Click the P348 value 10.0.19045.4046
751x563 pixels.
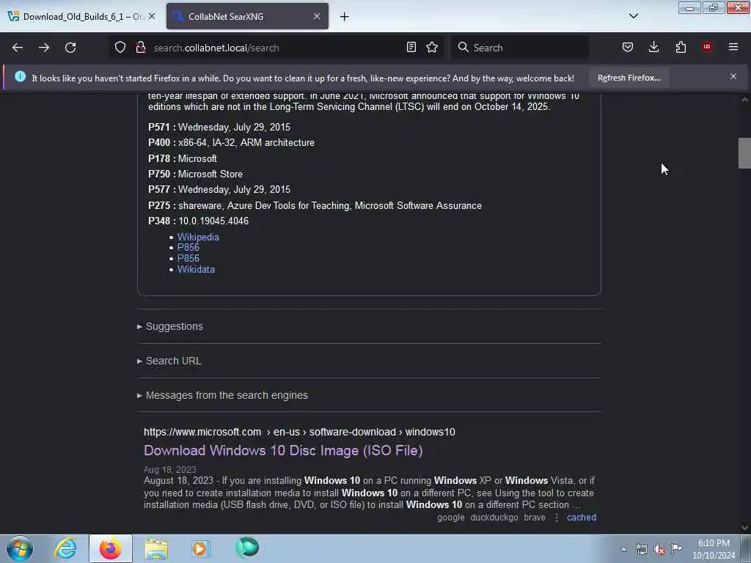click(x=213, y=221)
